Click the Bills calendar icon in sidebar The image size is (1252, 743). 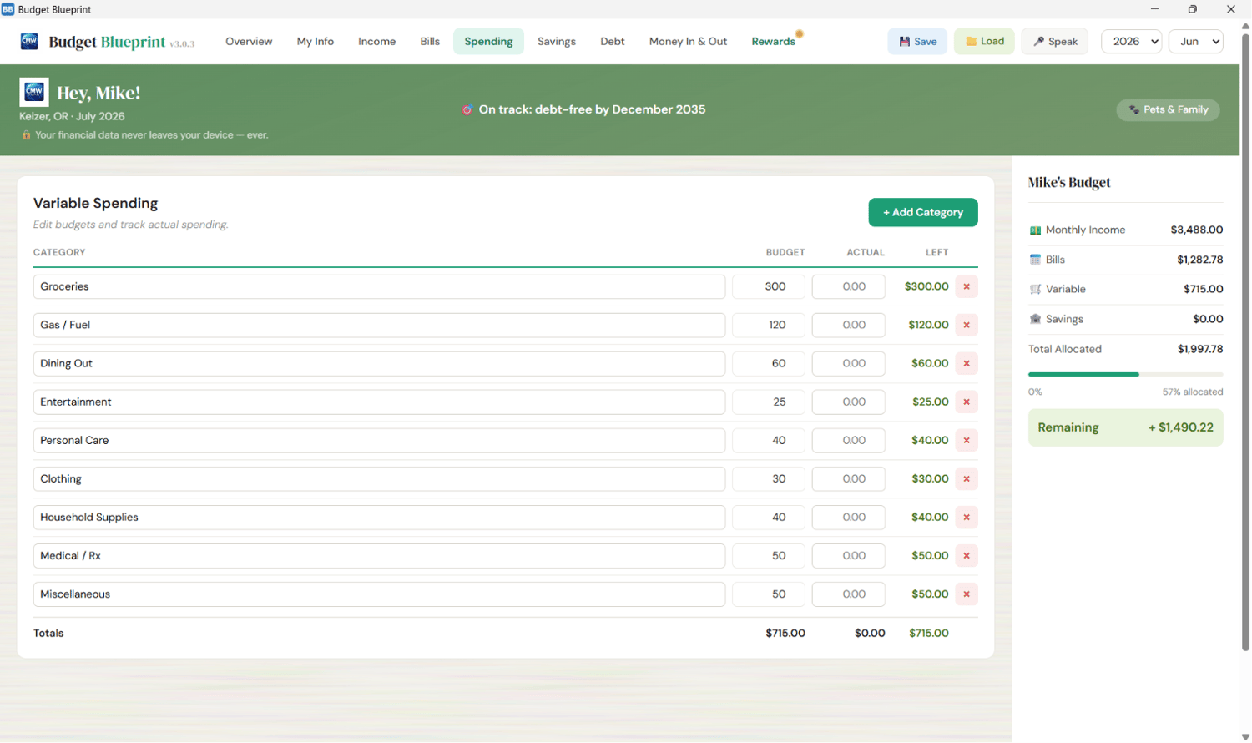(1035, 260)
